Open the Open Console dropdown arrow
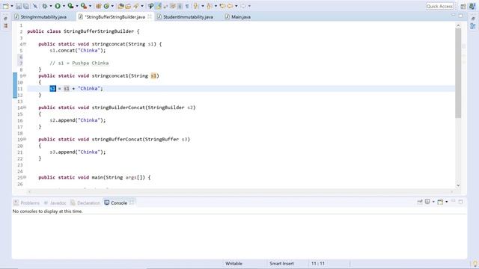The image size is (479, 269). (x=446, y=202)
